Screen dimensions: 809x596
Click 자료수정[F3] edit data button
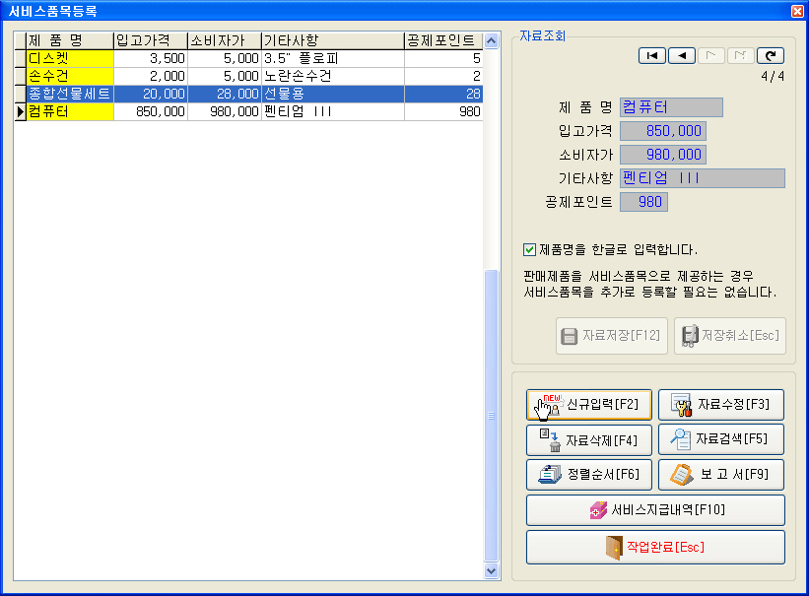tap(721, 405)
